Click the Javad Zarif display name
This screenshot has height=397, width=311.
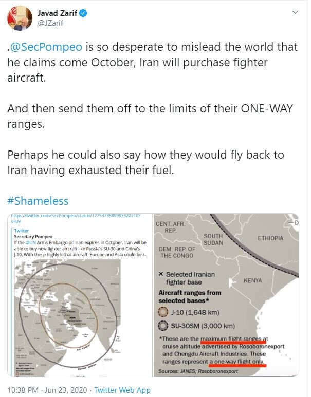tap(57, 13)
